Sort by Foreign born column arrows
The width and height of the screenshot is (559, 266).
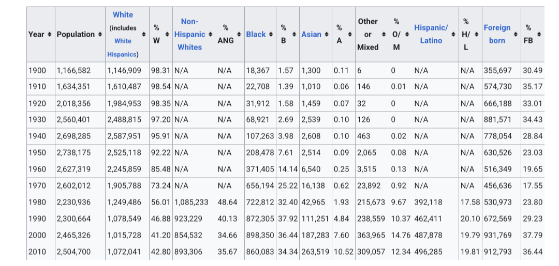click(x=517, y=34)
